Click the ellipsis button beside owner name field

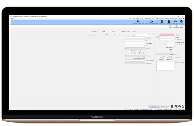point(157,37)
